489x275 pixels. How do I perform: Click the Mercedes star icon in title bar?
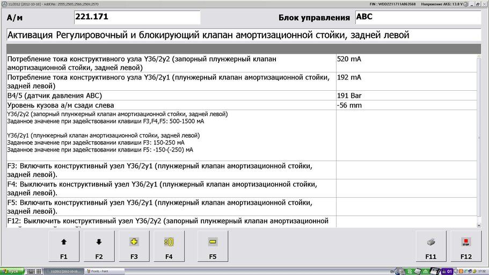4,4
